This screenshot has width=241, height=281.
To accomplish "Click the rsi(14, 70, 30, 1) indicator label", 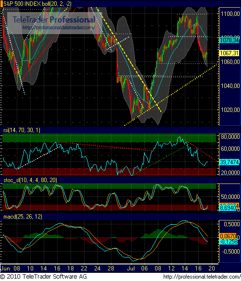I will (x=22, y=130).
